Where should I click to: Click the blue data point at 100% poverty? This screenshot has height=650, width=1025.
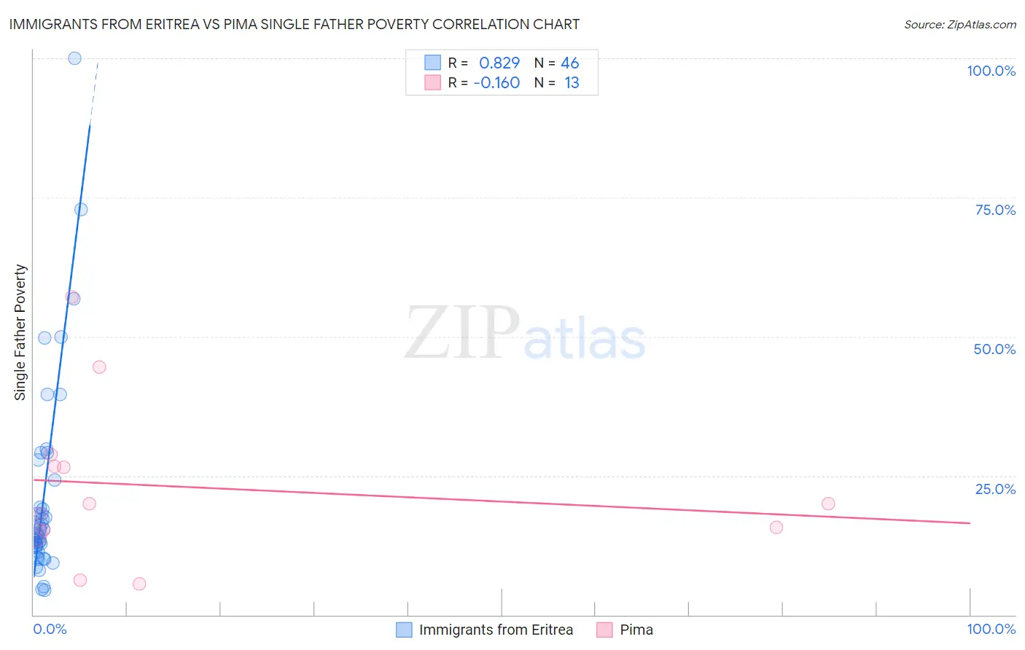pos(74,58)
